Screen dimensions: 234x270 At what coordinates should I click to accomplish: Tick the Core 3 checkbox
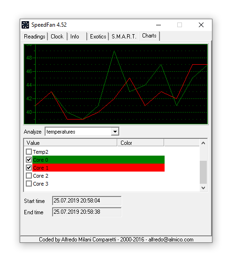click(x=29, y=184)
